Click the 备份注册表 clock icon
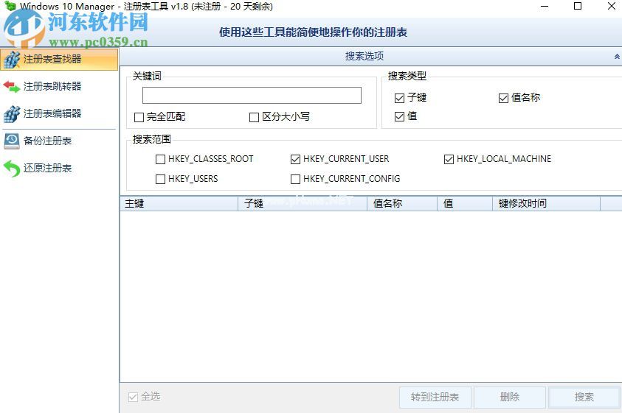The image size is (622, 413). 12,141
